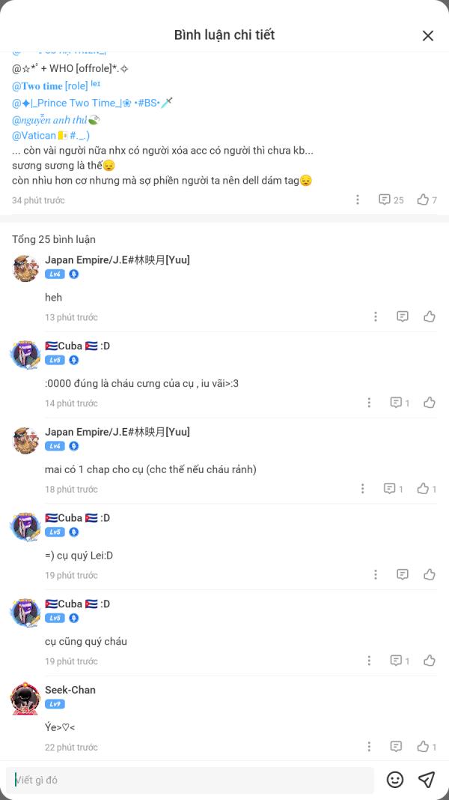This screenshot has height=800, width=449.
Task: Open the more options menu on the main post
Action: 358,200
